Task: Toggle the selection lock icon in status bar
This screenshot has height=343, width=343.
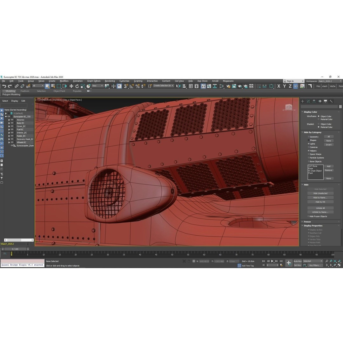Action: coord(189,261)
